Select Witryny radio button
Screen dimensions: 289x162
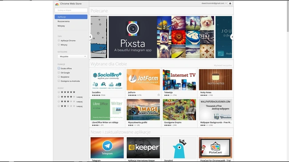(59, 44)
